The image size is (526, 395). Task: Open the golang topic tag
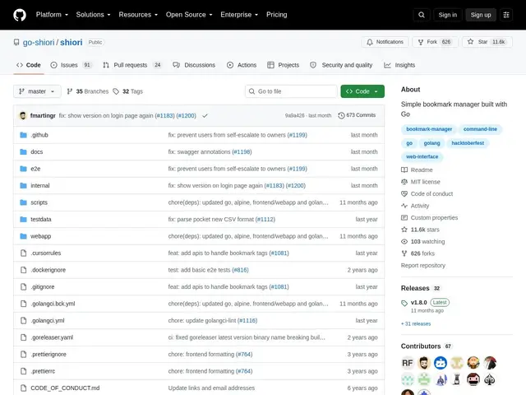coord(431,143)
